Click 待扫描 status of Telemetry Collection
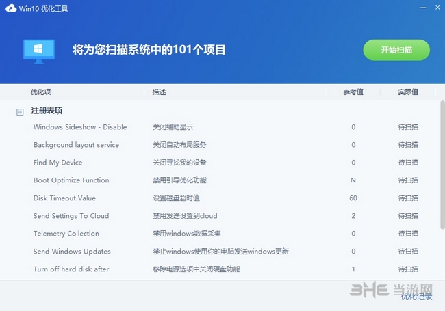Viewport: 445px width, 311px height. point(408,234)
